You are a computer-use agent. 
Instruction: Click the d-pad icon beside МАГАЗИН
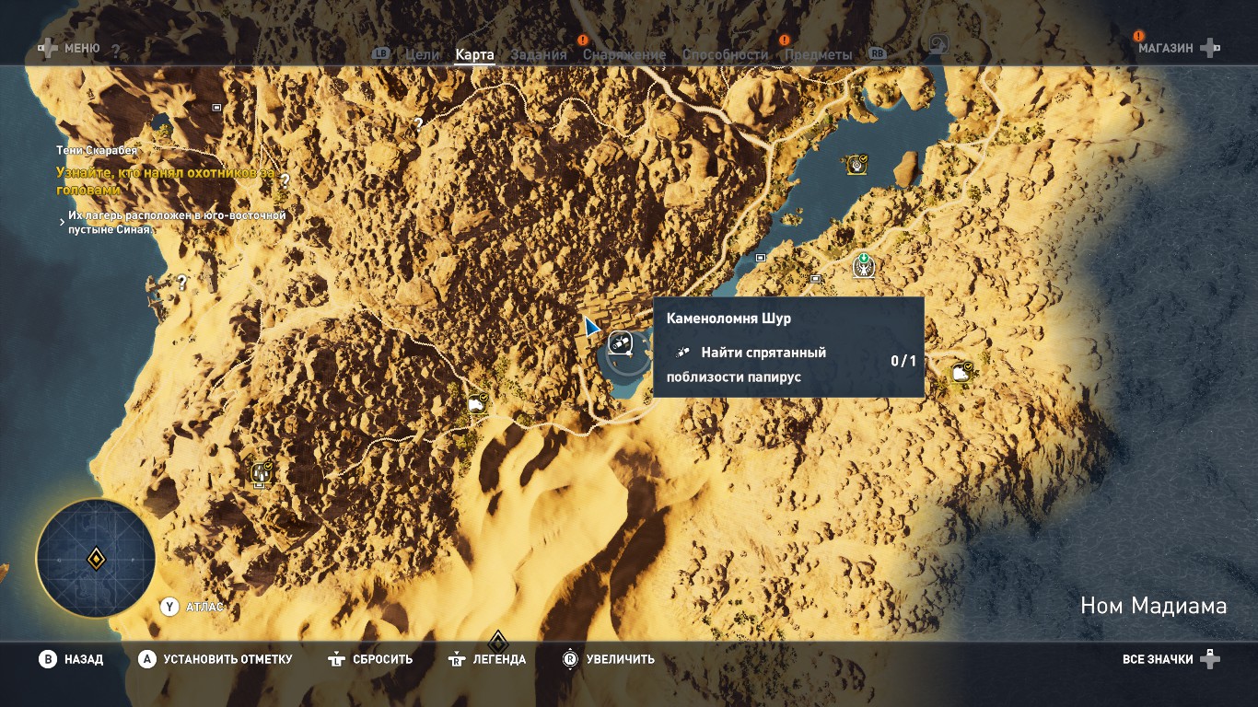pos(1211,48)
